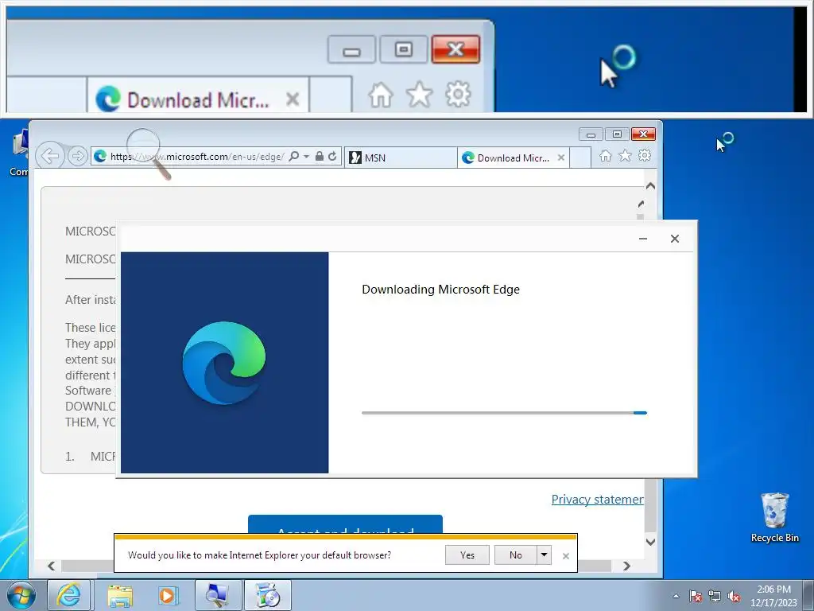Viewport: 814px width, 611px height.
Task: Answer Yes to make Internet Explorer default
Action: (x=467, y=555)
